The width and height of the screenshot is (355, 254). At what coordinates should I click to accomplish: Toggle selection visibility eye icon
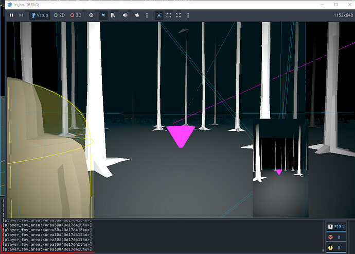pyautogui.click(x=92, y=15)
